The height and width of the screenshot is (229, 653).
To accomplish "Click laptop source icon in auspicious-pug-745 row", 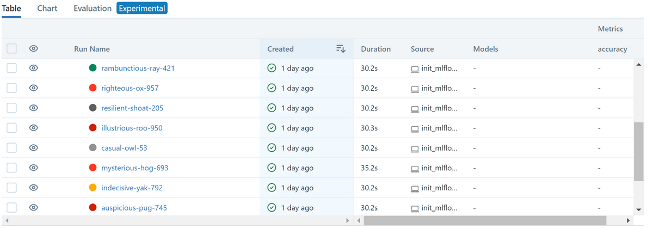I will coord(415,208).
